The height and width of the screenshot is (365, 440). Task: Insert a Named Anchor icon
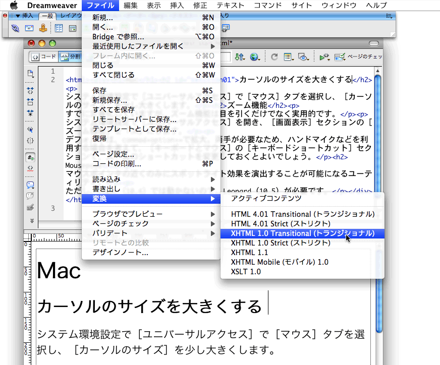(x=43, y=28)
